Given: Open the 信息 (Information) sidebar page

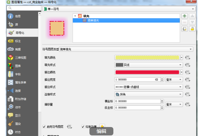Looking at the screenshot, I should coord(22,16).
